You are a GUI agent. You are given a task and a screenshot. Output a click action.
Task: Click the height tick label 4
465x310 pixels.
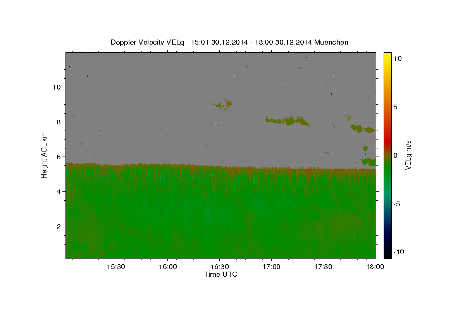(x=59, y=191)
